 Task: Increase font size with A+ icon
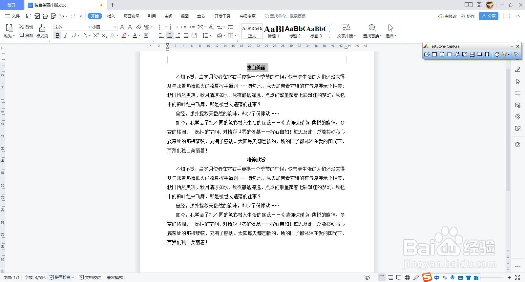(x=122, y=27)
